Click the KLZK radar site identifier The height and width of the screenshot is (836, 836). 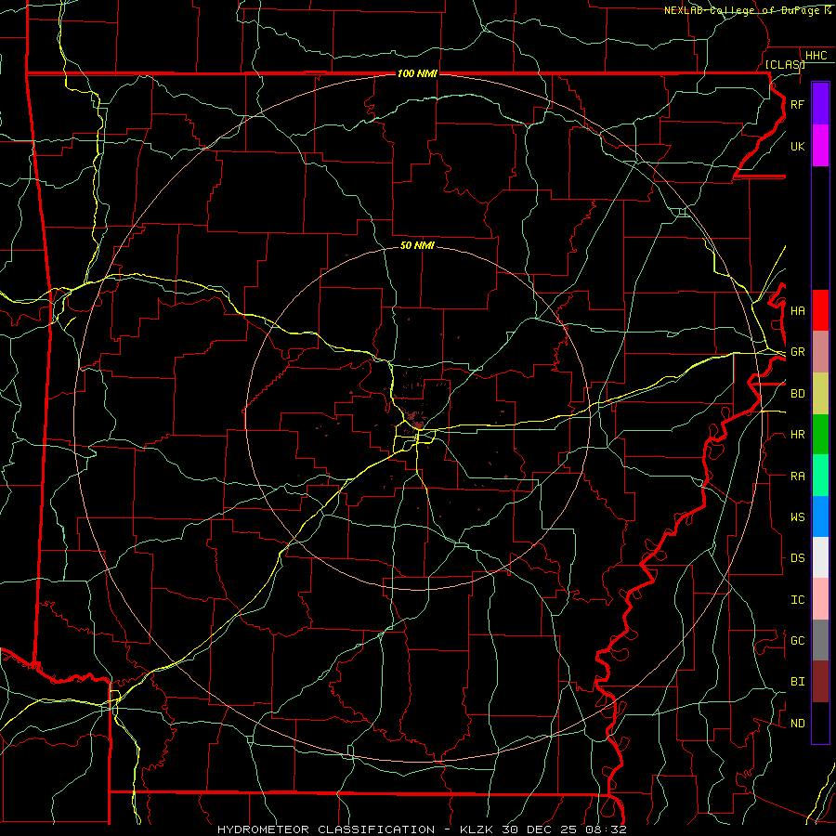click(x=478, y=829)
